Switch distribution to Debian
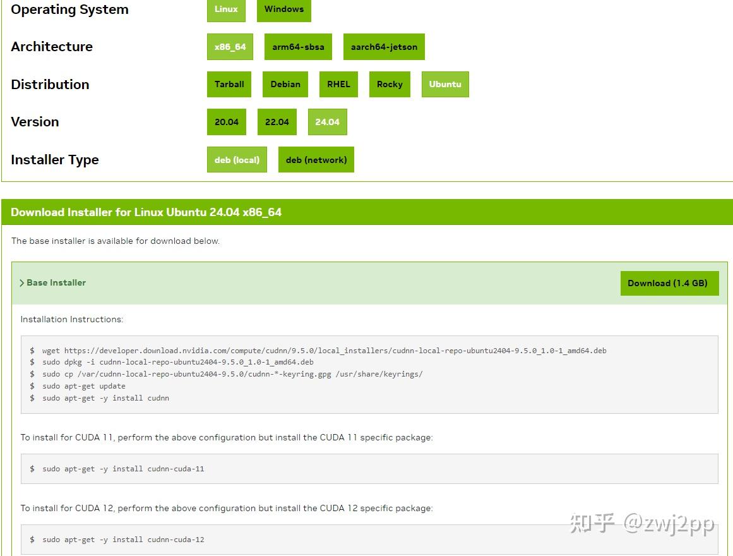This screenshot has width=733, height=556. (x=285, y=84)
